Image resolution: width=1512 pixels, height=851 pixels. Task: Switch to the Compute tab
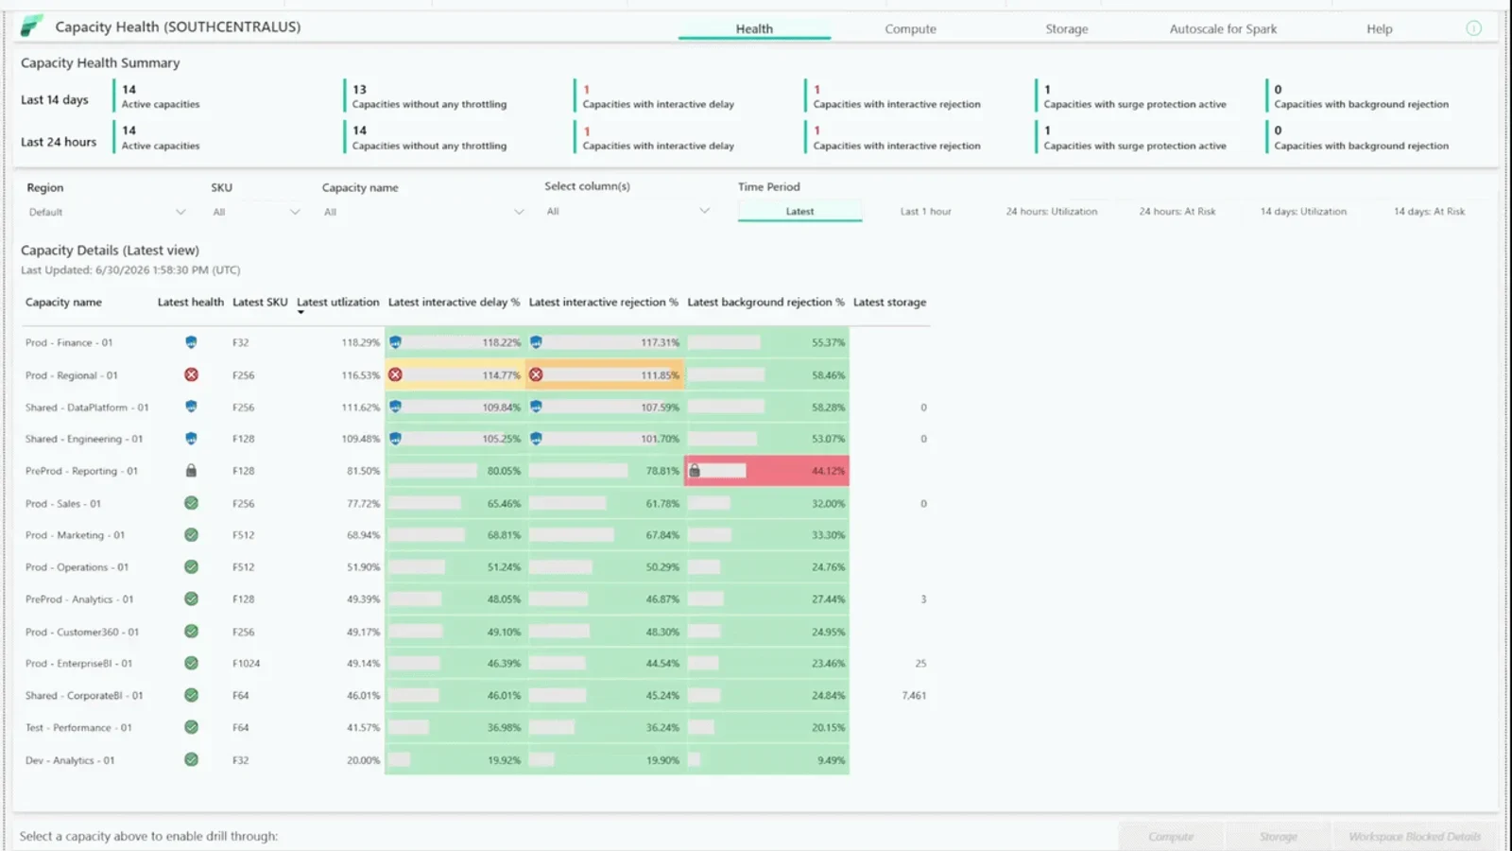coord(910,29)
